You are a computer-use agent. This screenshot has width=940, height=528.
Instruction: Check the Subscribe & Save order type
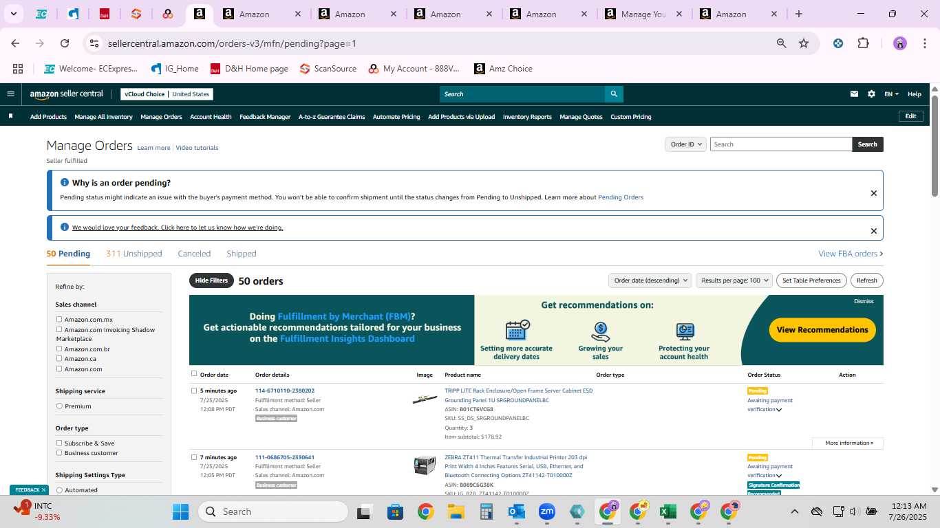[x=59, y=443]
